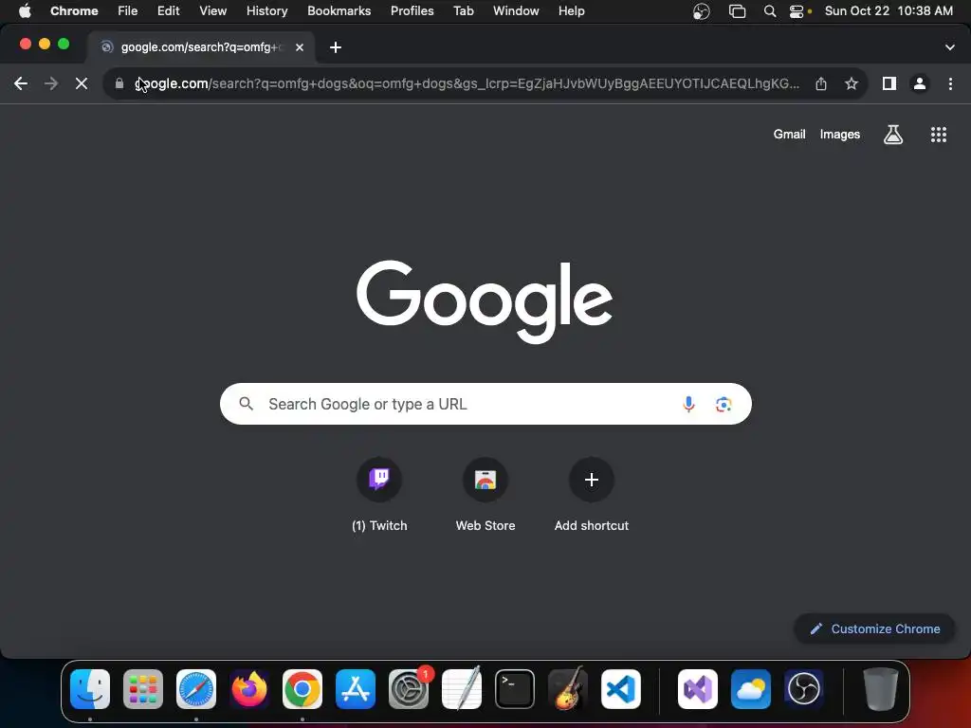The image size is (971, 728).
Task: Open TextEdit from the dock
Action: 462,689
